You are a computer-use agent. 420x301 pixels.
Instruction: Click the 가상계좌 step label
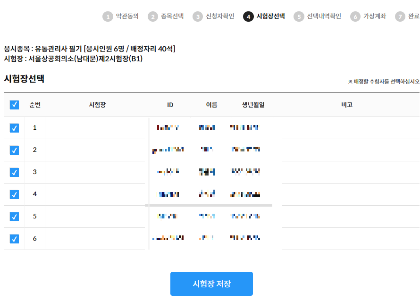coord(374,17)
